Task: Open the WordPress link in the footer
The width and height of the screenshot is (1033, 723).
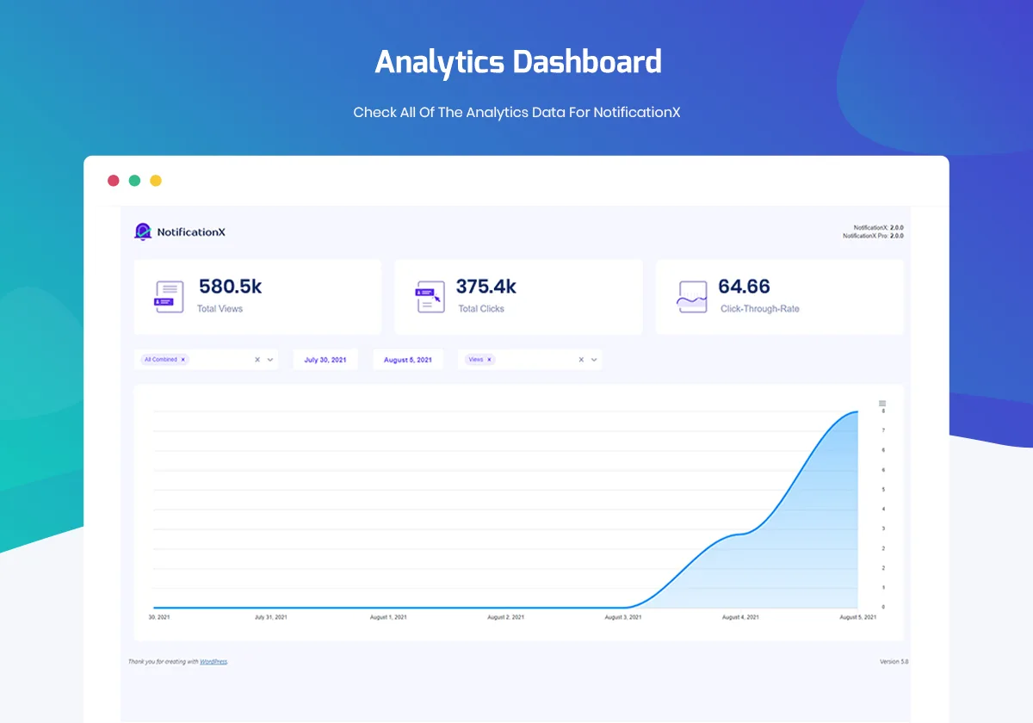Action: pyautogui.click(x=213, y=661)
